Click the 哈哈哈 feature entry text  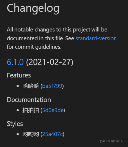[31, 86]
